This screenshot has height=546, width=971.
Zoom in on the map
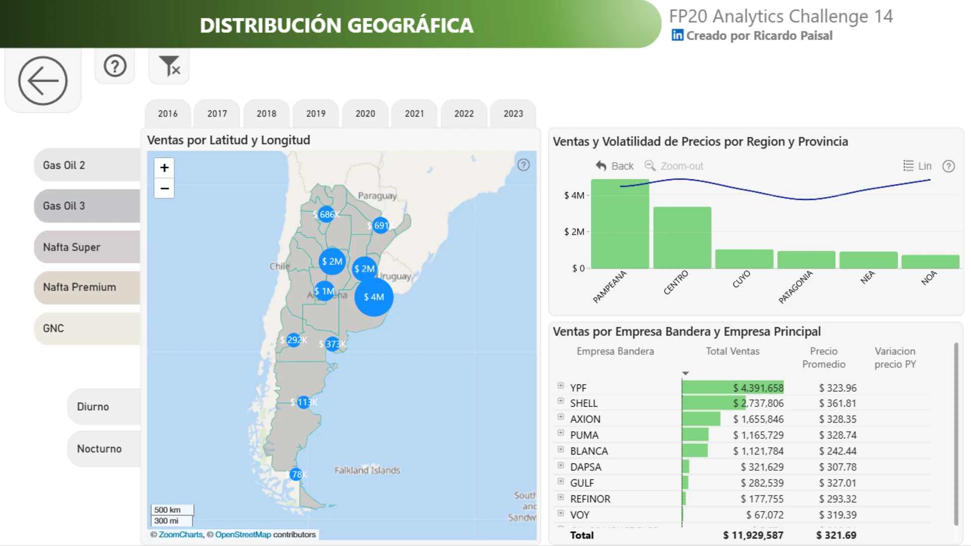coord(164,167)
